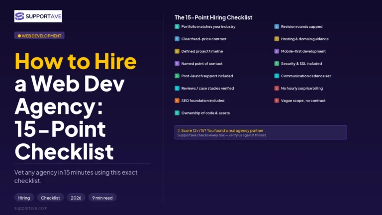Click 'Named point of contact' text
382x215 pixels.
point(202,64)
